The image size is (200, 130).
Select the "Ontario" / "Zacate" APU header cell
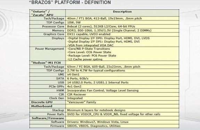tap(47, 13)
